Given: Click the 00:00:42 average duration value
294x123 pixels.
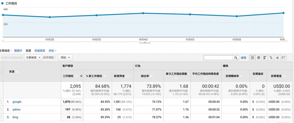Looking at the screenshot, I should pyautogui.click(x=211, y=86).
